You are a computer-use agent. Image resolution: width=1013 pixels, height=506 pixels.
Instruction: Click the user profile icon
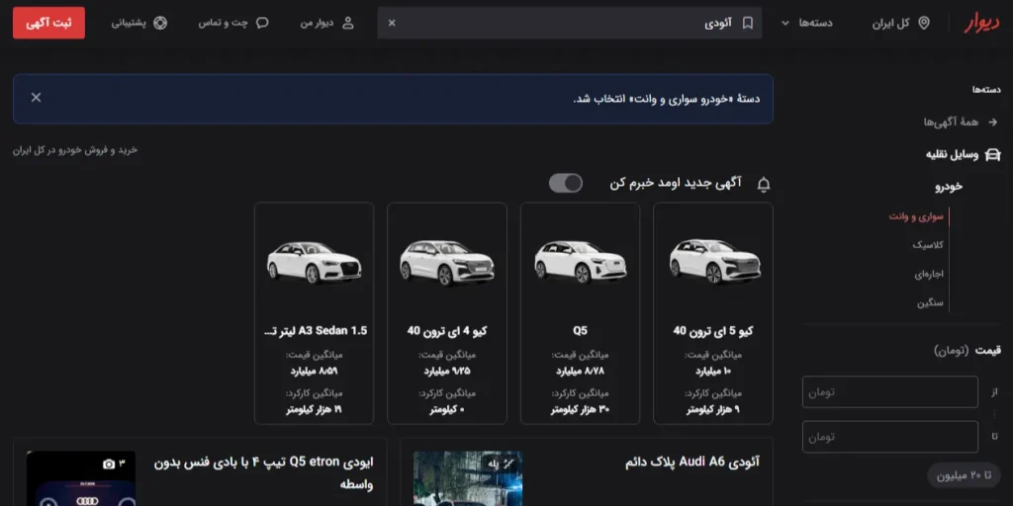click(347, 23)
